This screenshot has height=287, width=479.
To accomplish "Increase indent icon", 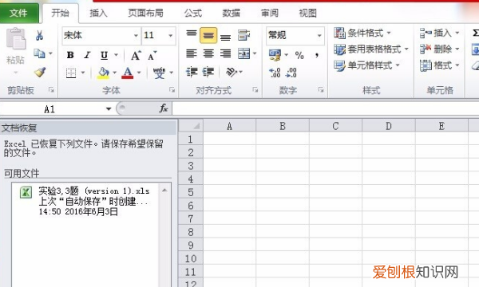I will tap(208, 72).
